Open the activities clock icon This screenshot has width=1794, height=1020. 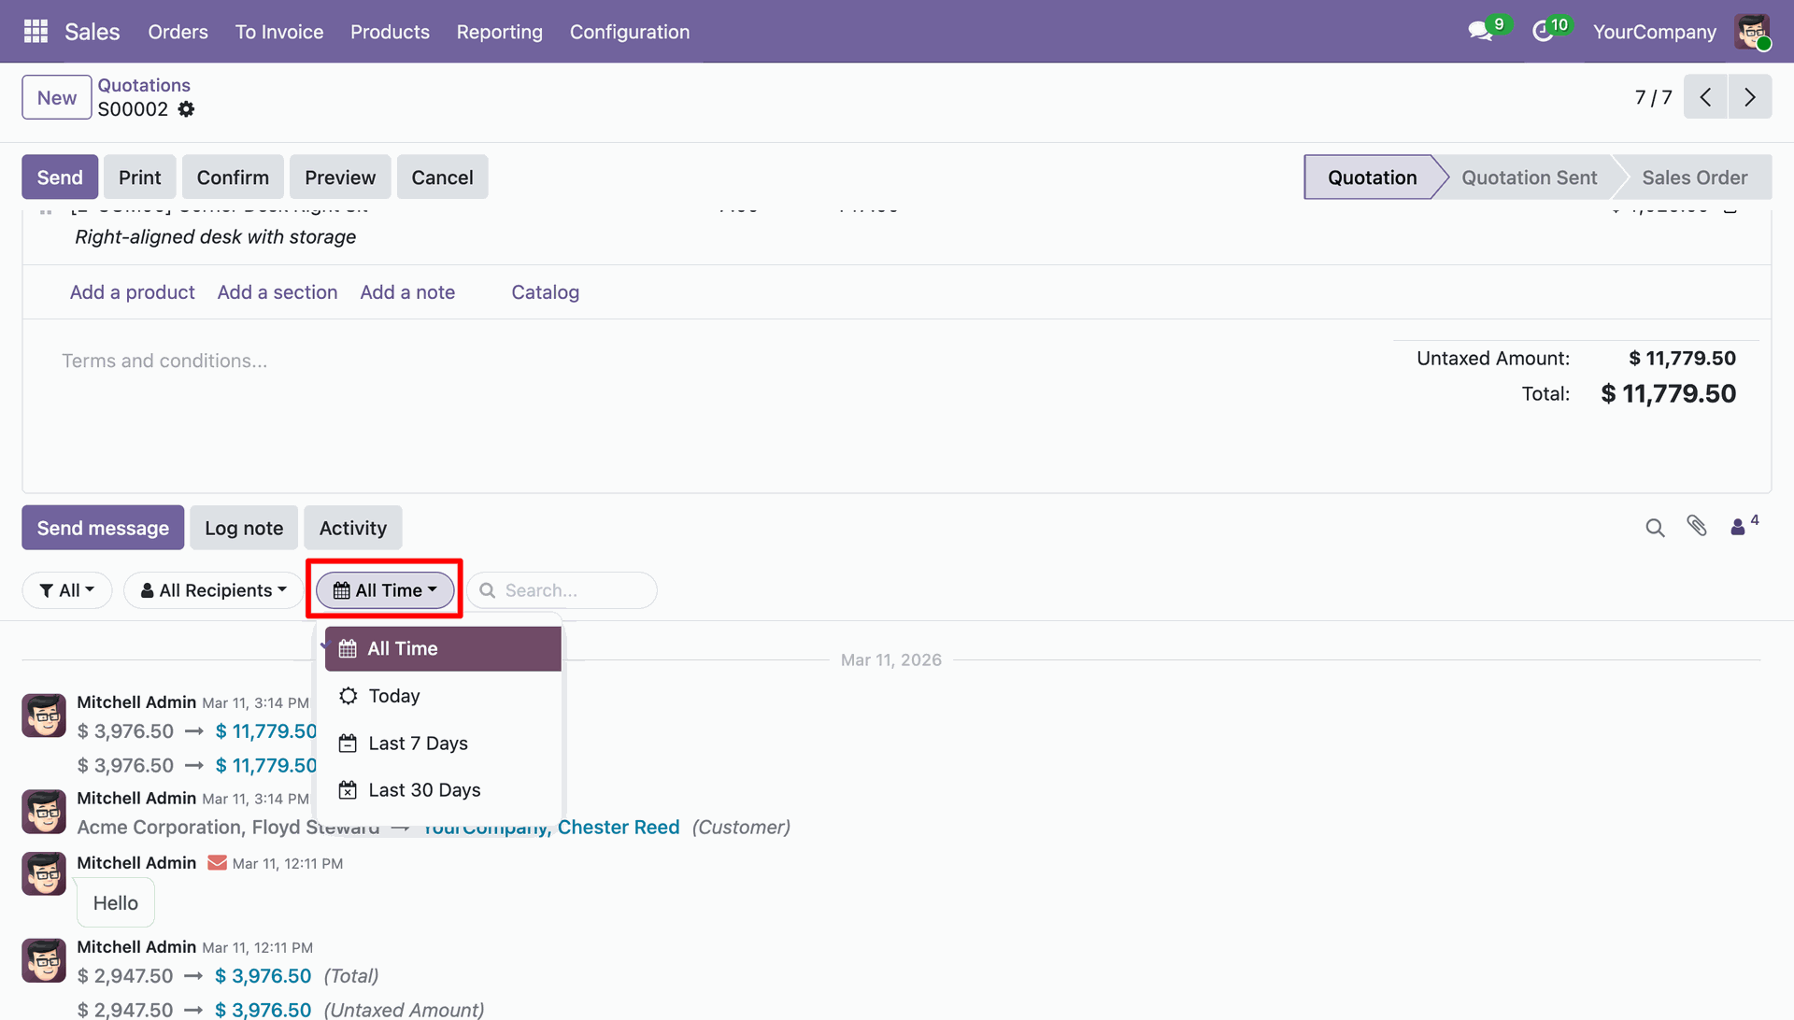(1543, 31)
